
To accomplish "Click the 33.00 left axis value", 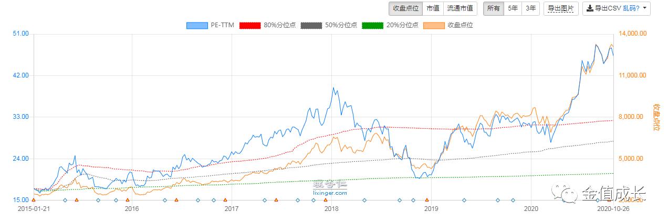I will pyautogui.click(x=21, y=117).
